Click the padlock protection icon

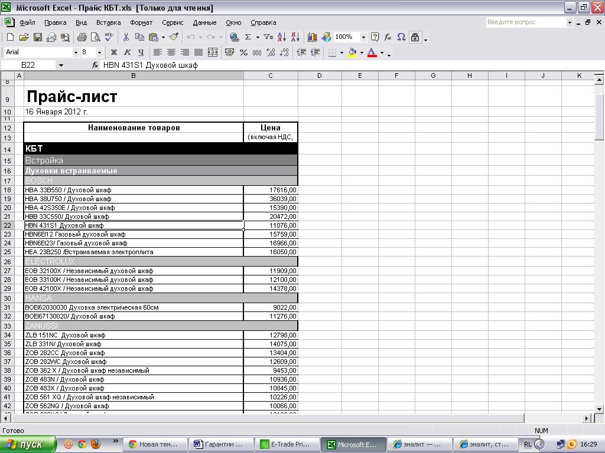(415, 37)
